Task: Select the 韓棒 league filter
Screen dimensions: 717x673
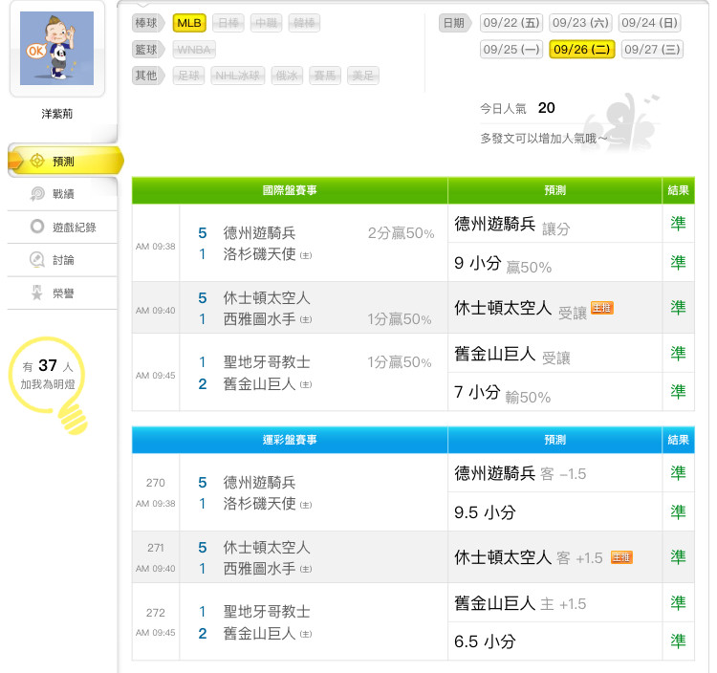Action: coord(304,23)
